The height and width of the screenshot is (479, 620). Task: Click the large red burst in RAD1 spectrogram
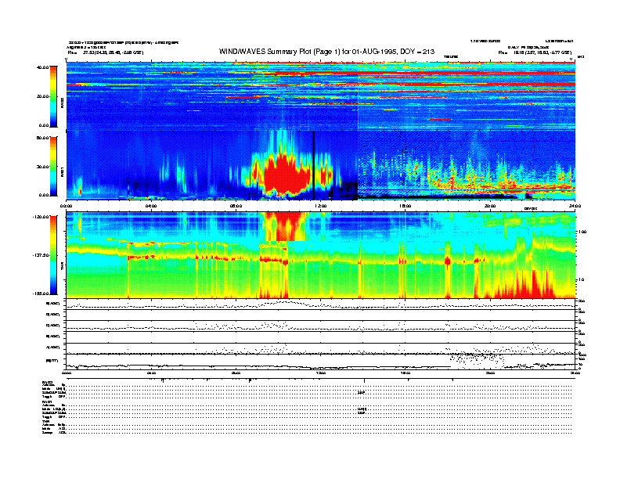286,174
